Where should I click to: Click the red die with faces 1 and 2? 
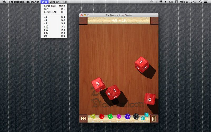(113, 92)
